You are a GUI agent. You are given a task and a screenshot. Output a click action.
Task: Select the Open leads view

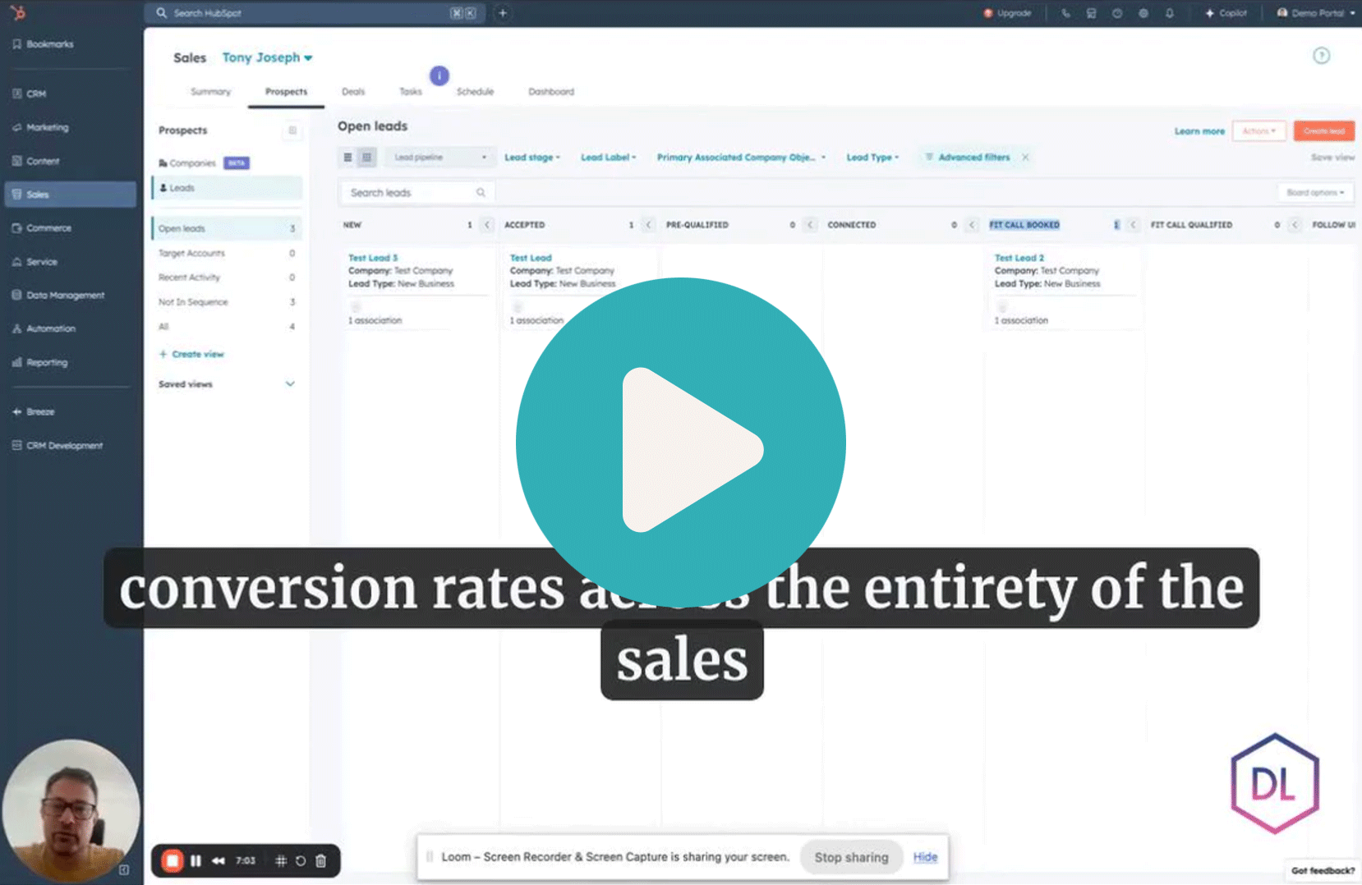227,228
